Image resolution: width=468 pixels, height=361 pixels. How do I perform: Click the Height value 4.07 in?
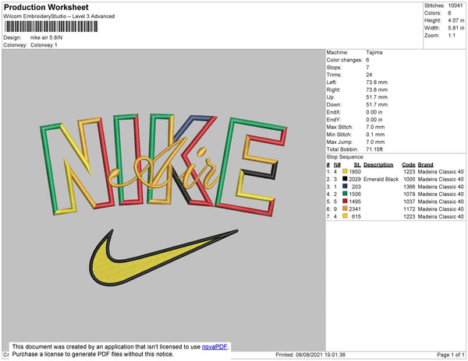click(x=456, y=20)
